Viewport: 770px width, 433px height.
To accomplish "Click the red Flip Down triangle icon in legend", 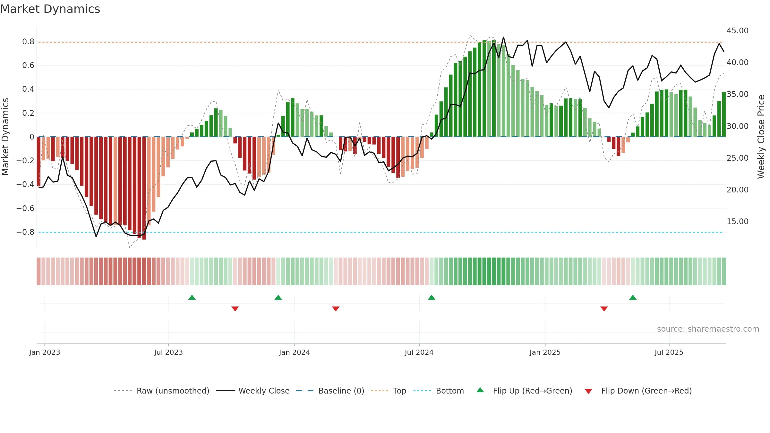I will 588,391.
